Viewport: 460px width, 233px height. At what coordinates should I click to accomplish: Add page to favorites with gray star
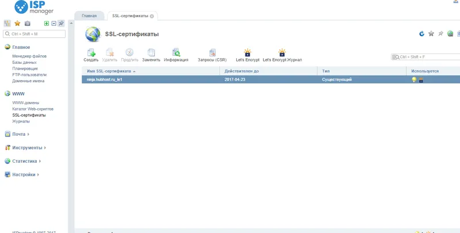tap(431, 34)
